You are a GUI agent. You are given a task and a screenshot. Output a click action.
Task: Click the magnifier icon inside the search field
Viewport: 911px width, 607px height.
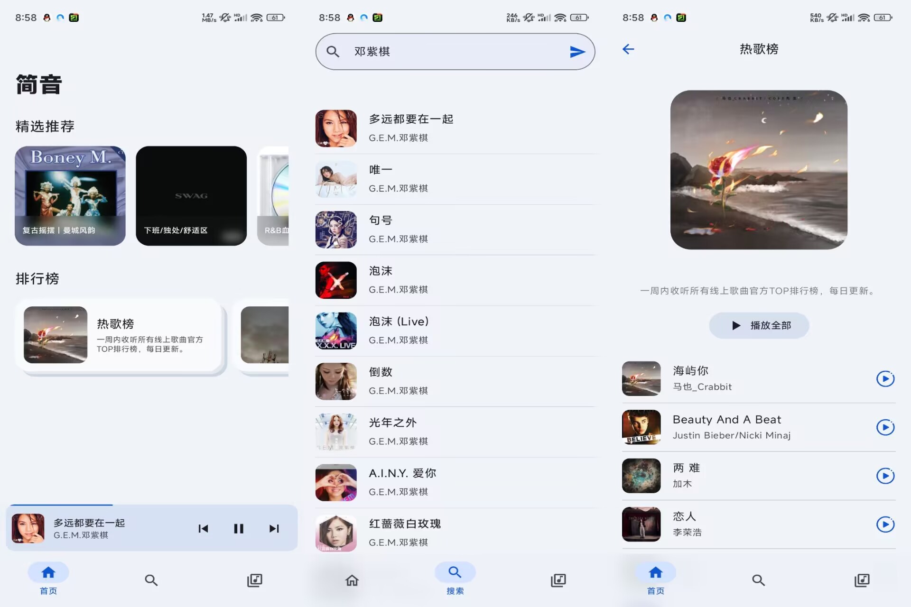tap(333, 51)
